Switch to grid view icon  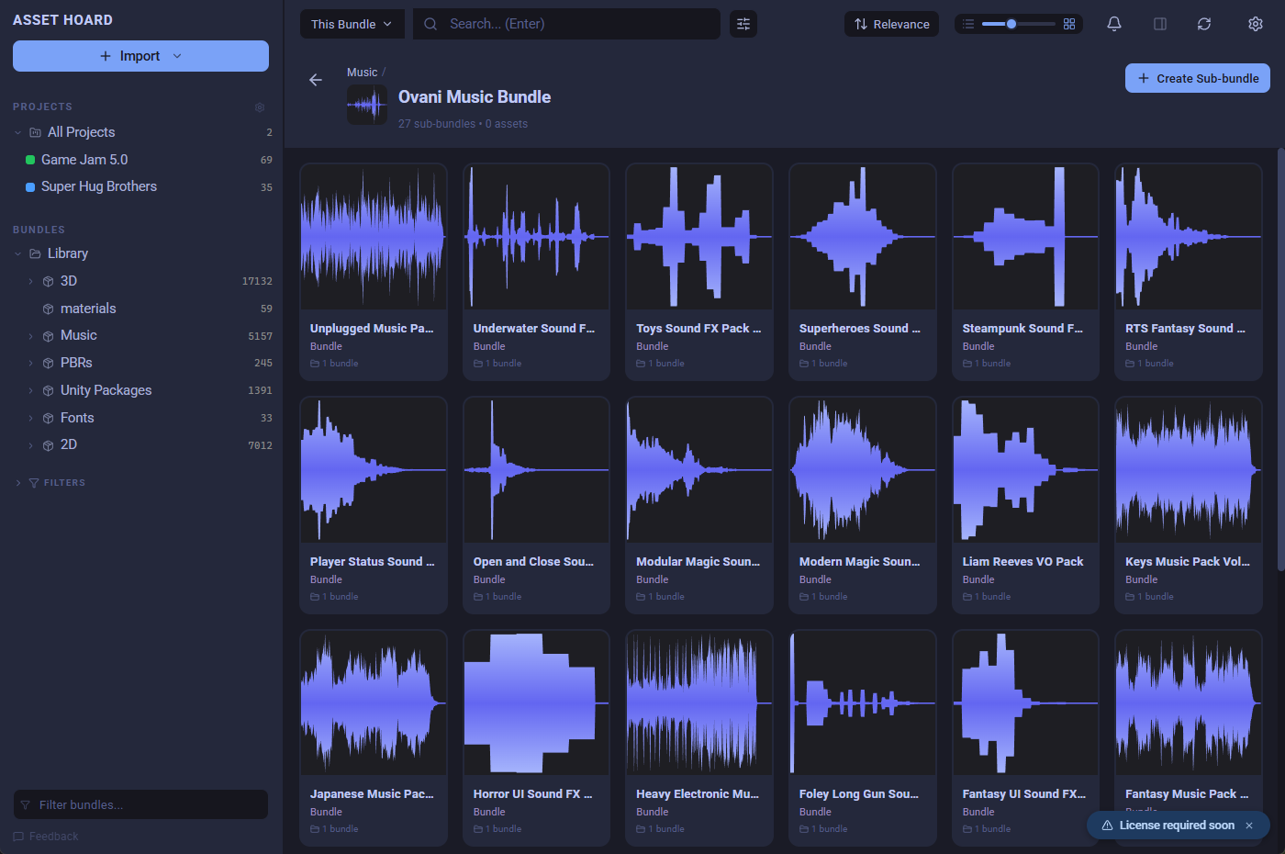pyautogui.click(x=1069, y=24)
